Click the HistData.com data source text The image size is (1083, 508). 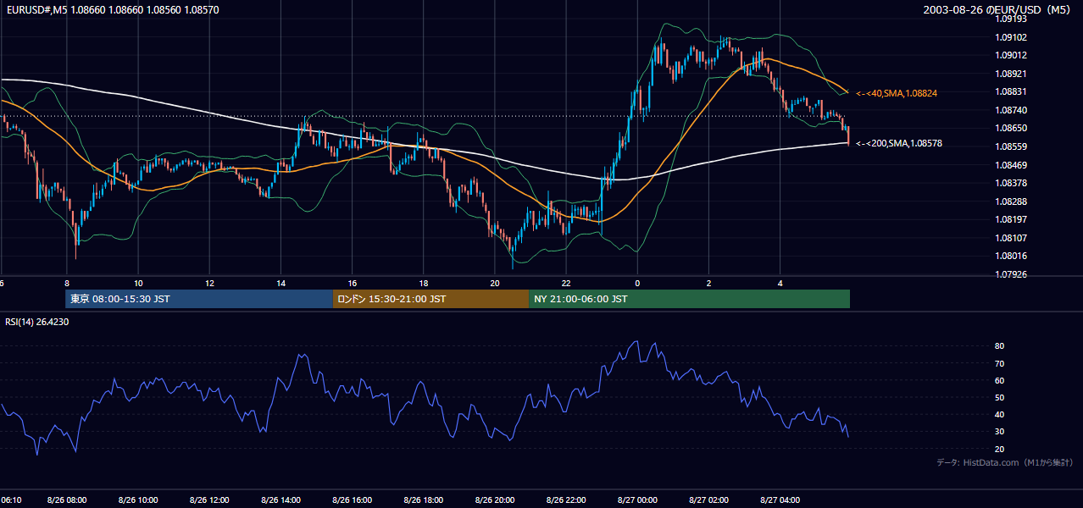pyautogui.click(x=1005, y=462)
